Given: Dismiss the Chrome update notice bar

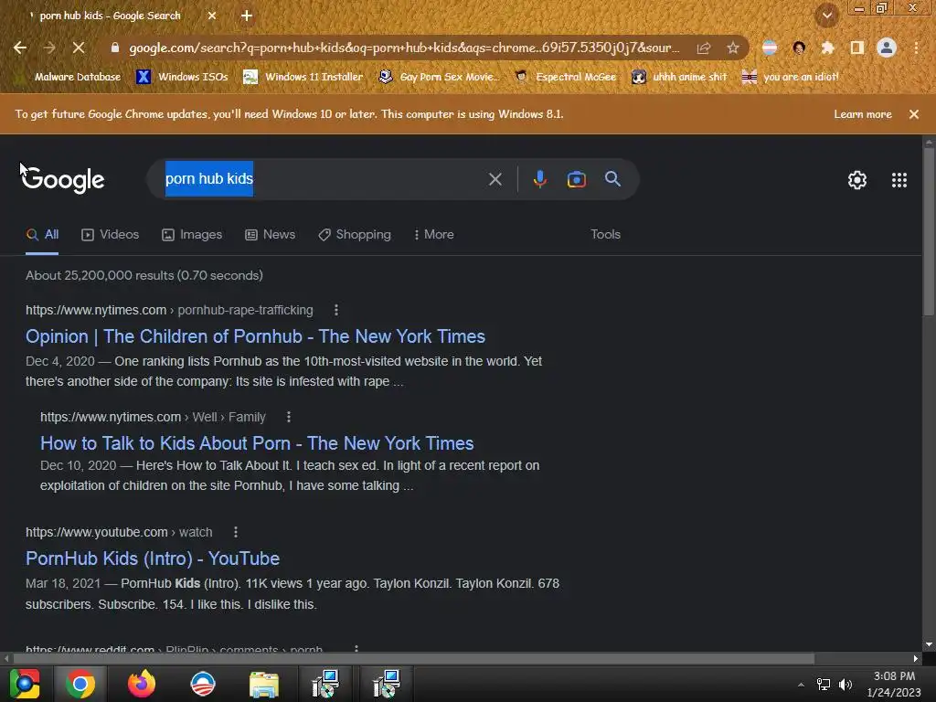Looking at the screenshot, I should (914, 114).
